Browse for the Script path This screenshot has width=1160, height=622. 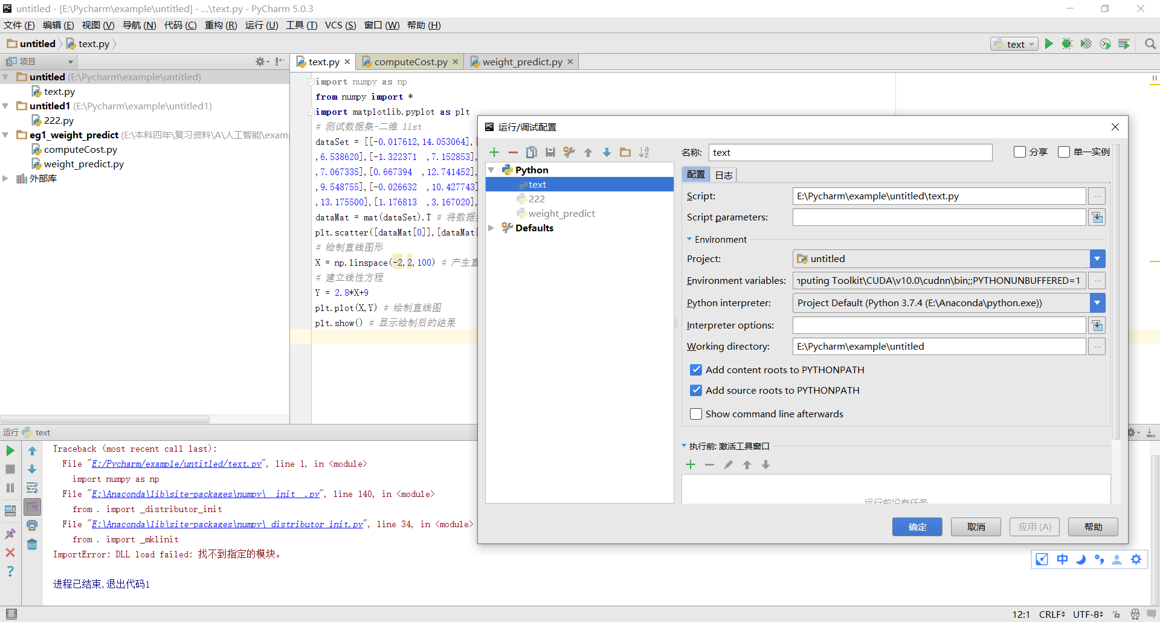[x=1097, y=196]
